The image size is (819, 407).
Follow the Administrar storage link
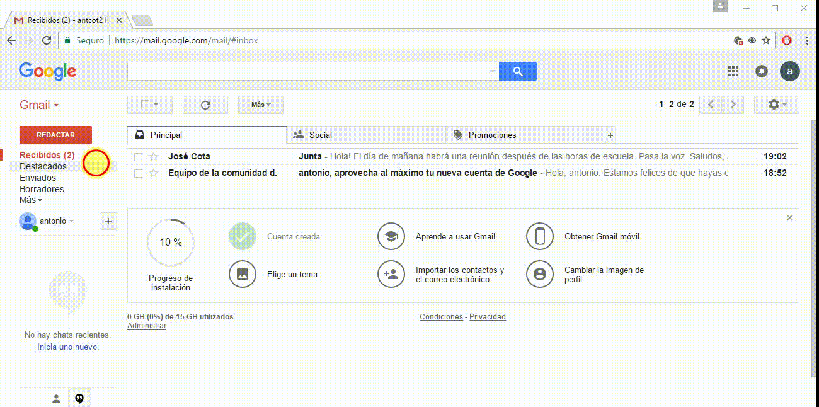147,326
